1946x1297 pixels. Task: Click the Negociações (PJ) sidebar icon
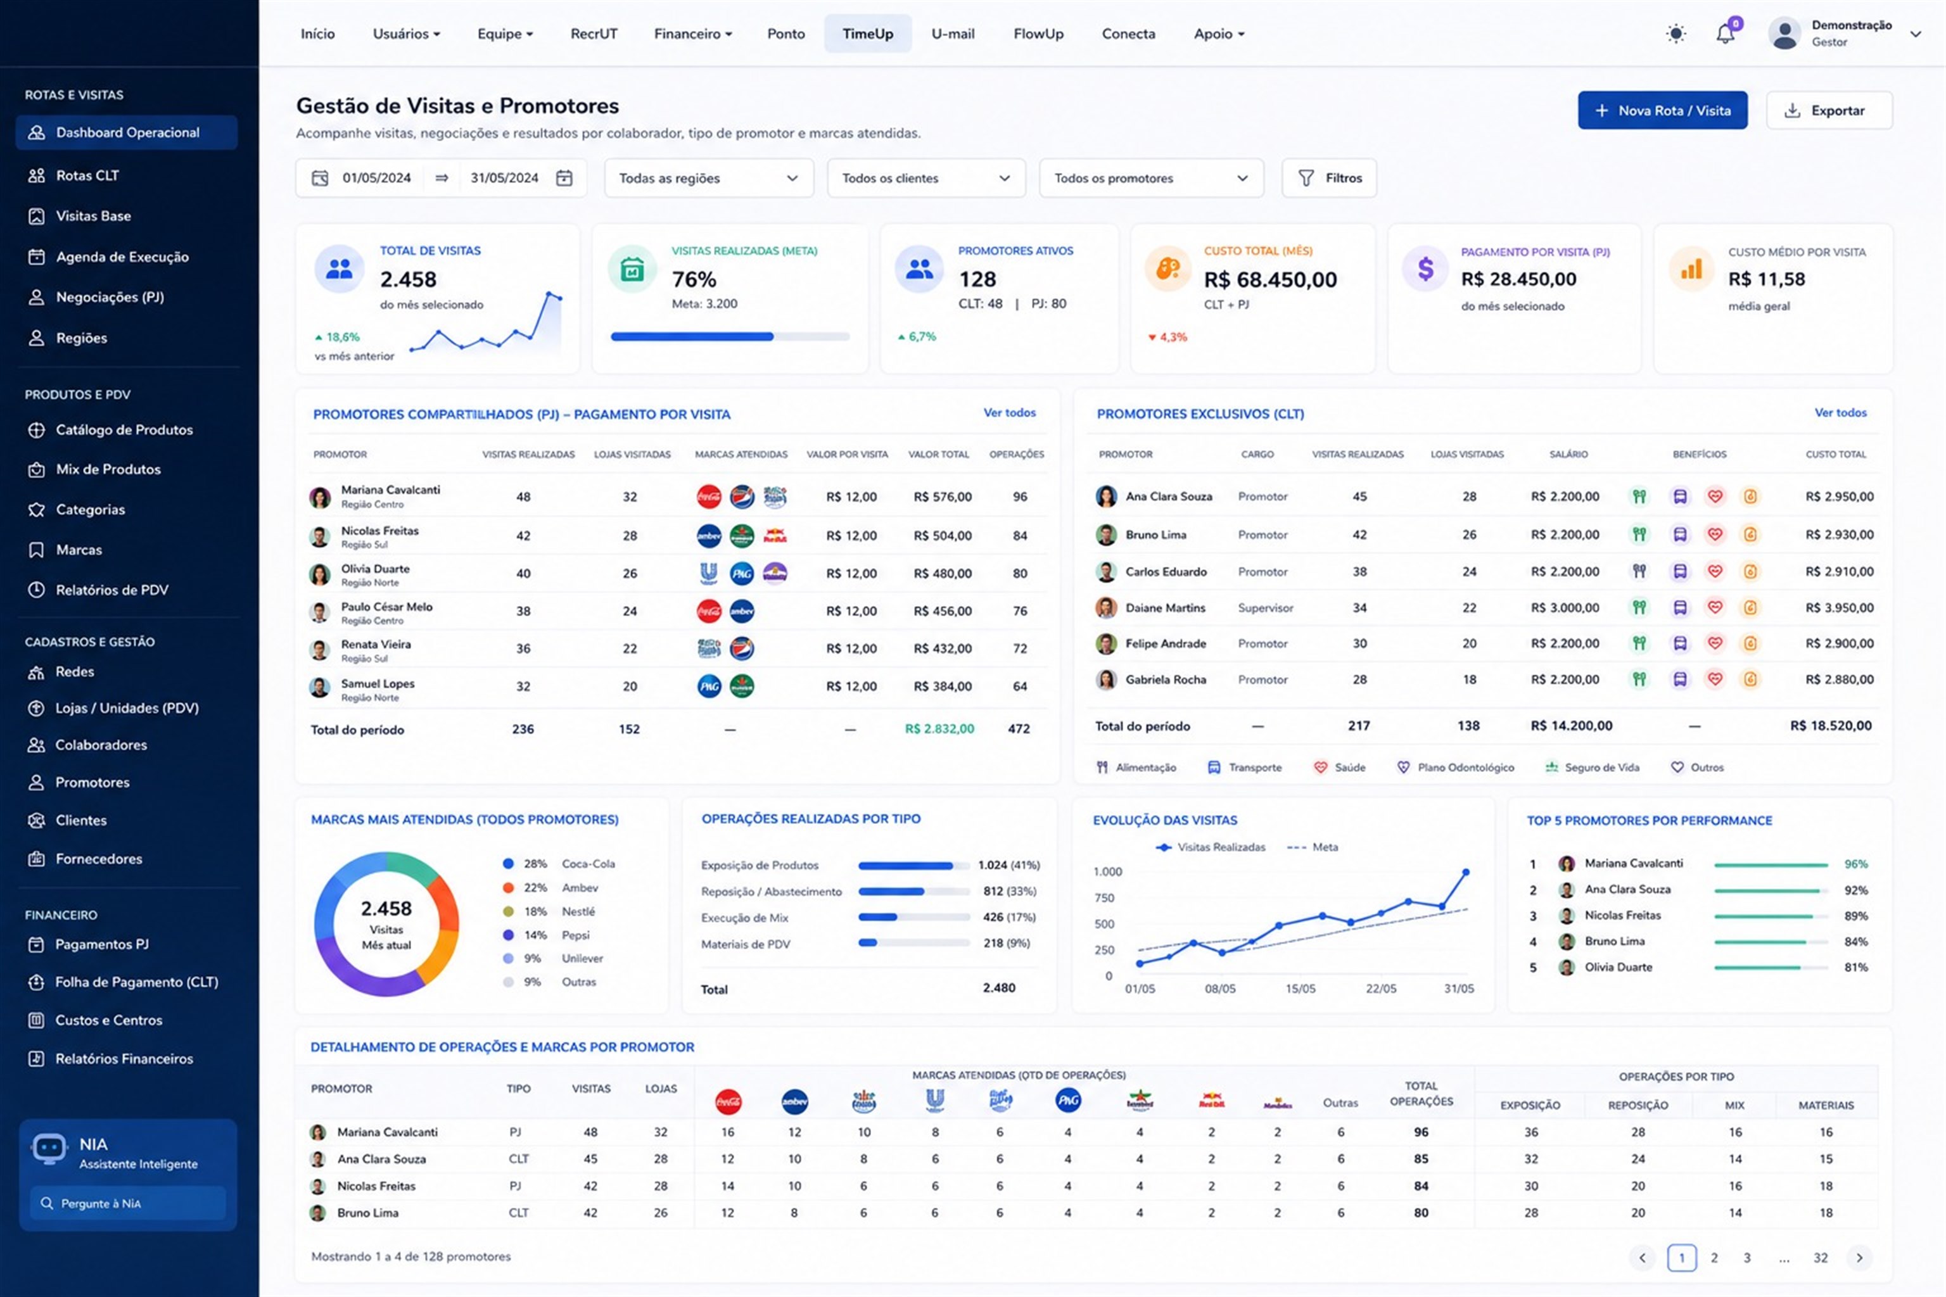tap(36, 297)
